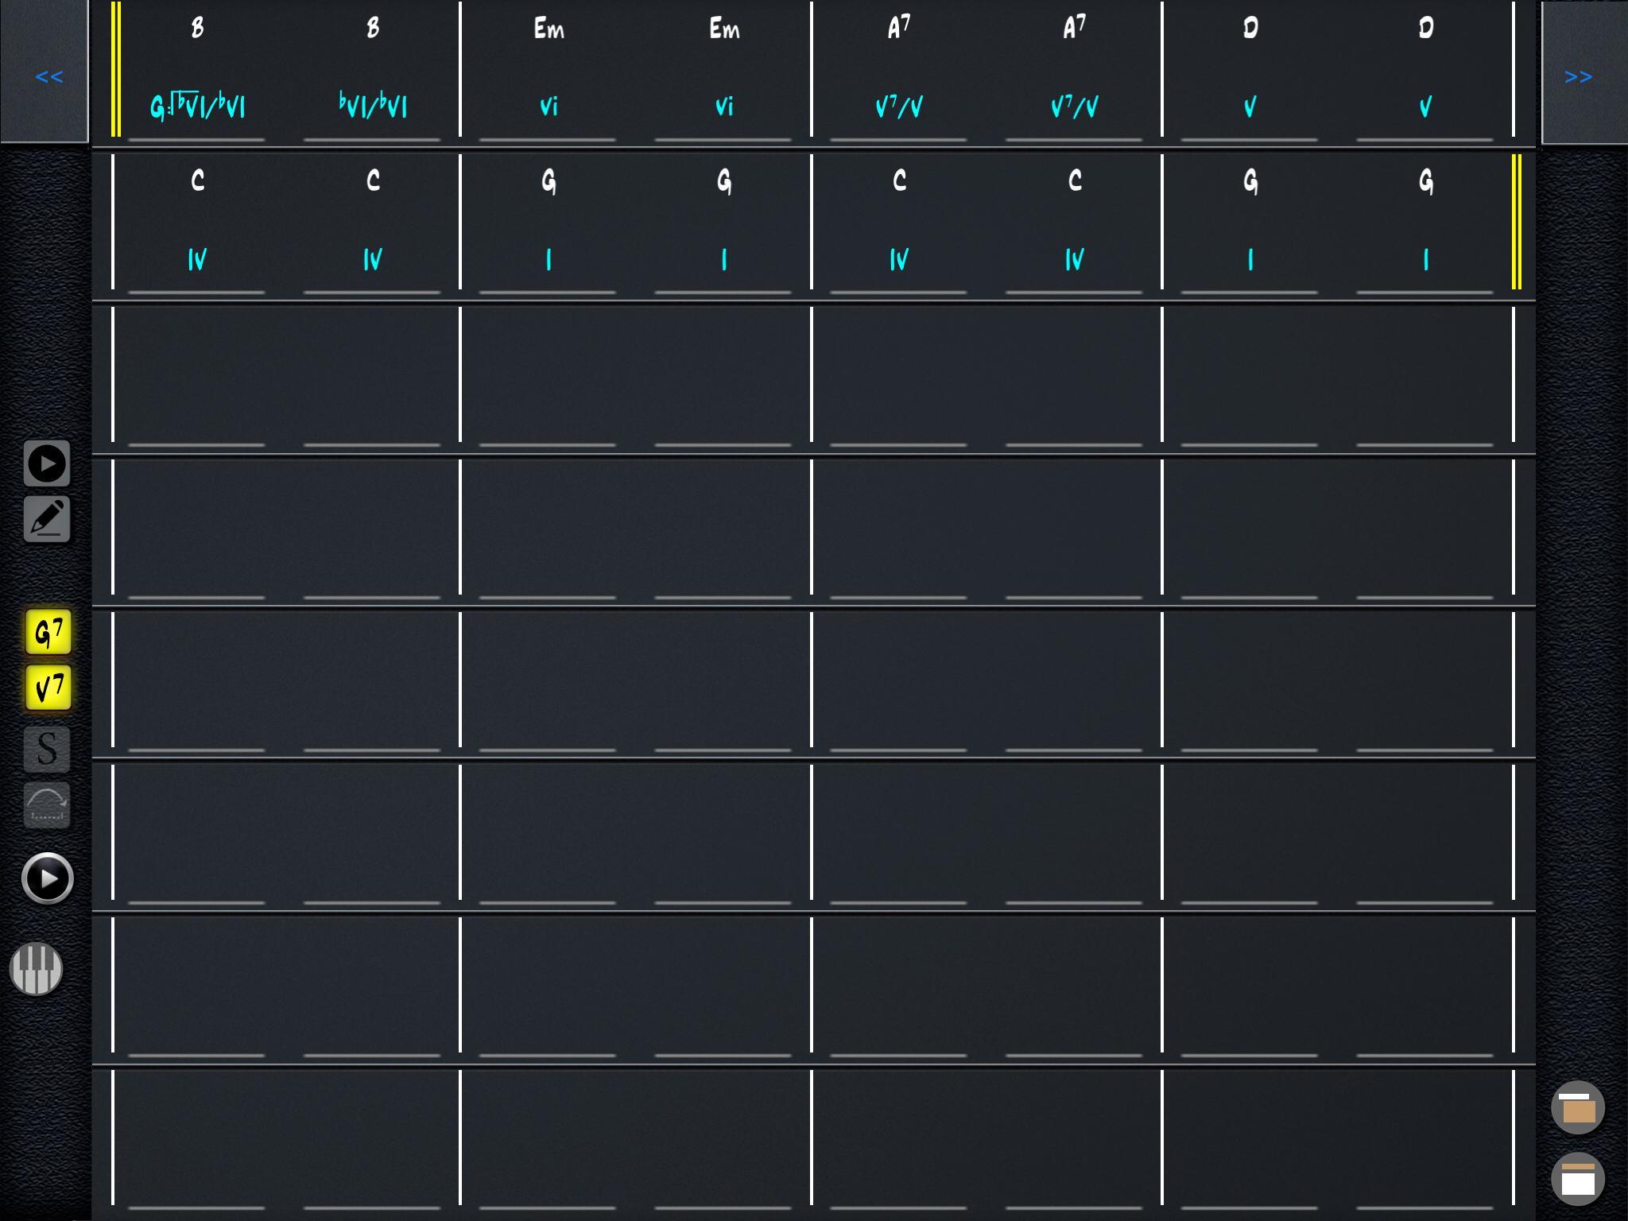Image resolution: width=1628 pixels, height=1221 pixels.
Task: Click the yellow start repeat barline
Action: click(116, 69)
